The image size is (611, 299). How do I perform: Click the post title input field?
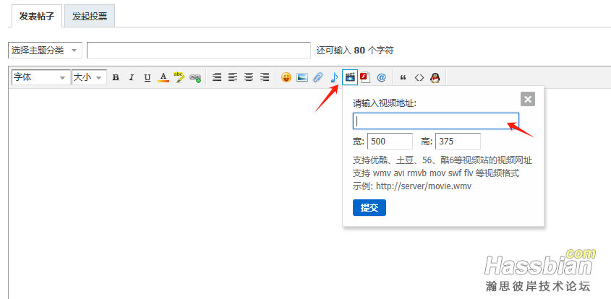click(x=199, y=51)
